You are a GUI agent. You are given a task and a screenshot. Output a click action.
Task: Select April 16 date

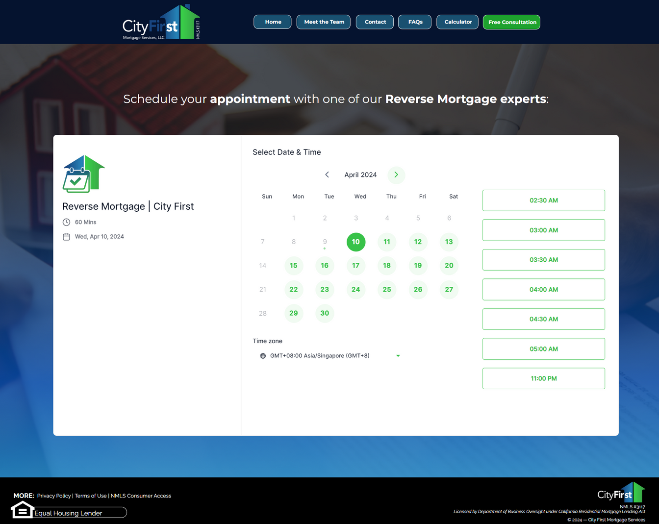(325, 266)
